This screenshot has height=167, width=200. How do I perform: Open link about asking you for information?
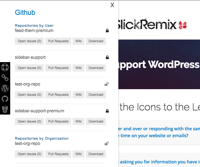coord(159,162)
